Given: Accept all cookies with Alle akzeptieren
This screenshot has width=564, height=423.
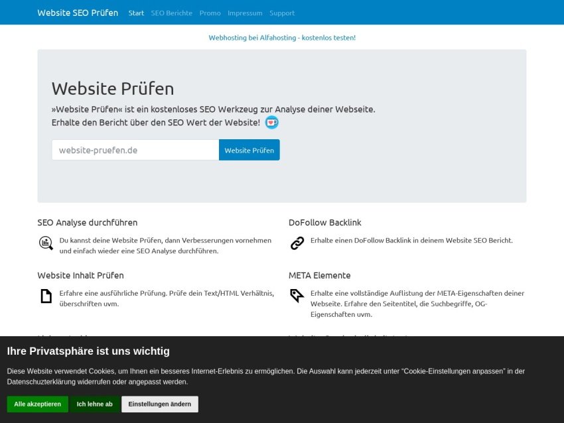Looking at the screenshot, I should (37, 404).
